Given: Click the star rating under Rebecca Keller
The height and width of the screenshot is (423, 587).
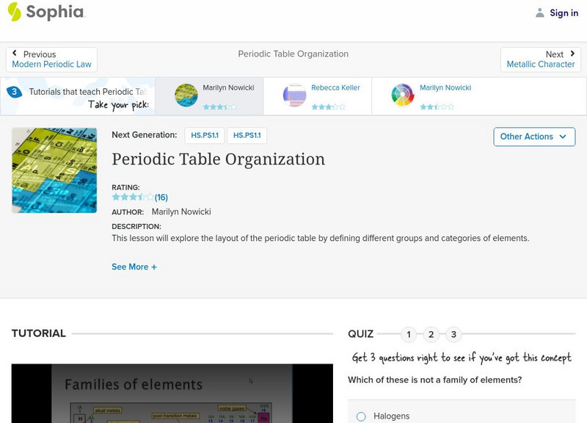Looking at the screenshot, I should 328,106.
